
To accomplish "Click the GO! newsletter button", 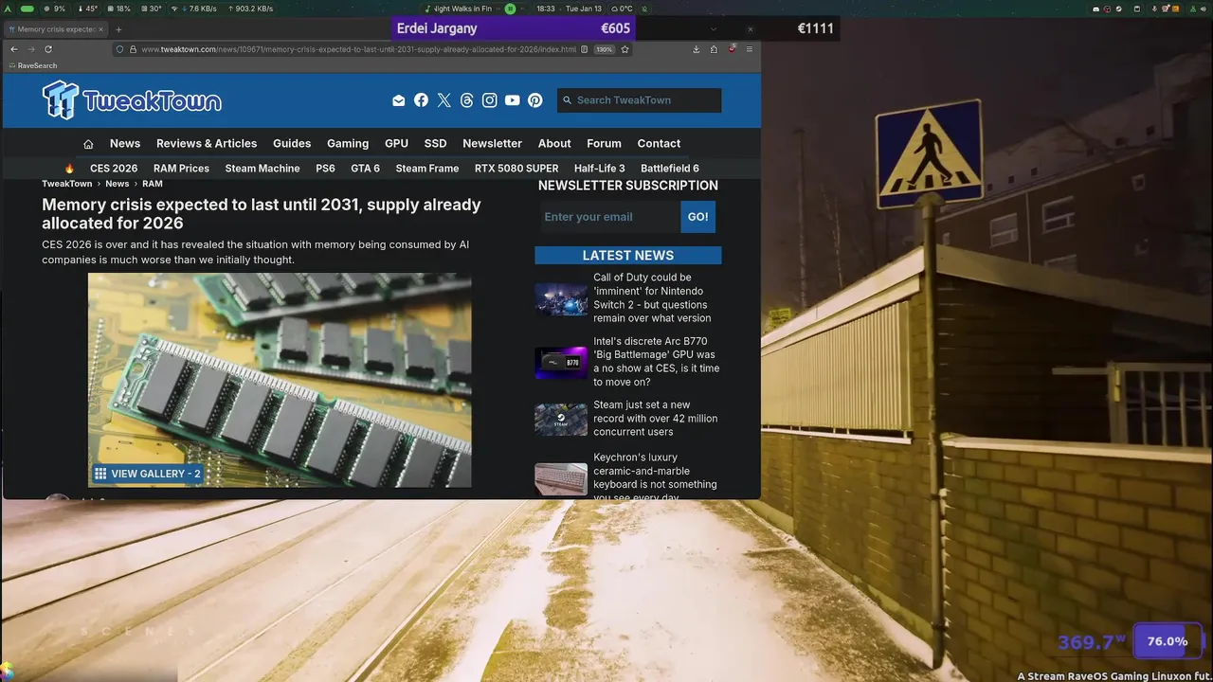I will 698,217.
